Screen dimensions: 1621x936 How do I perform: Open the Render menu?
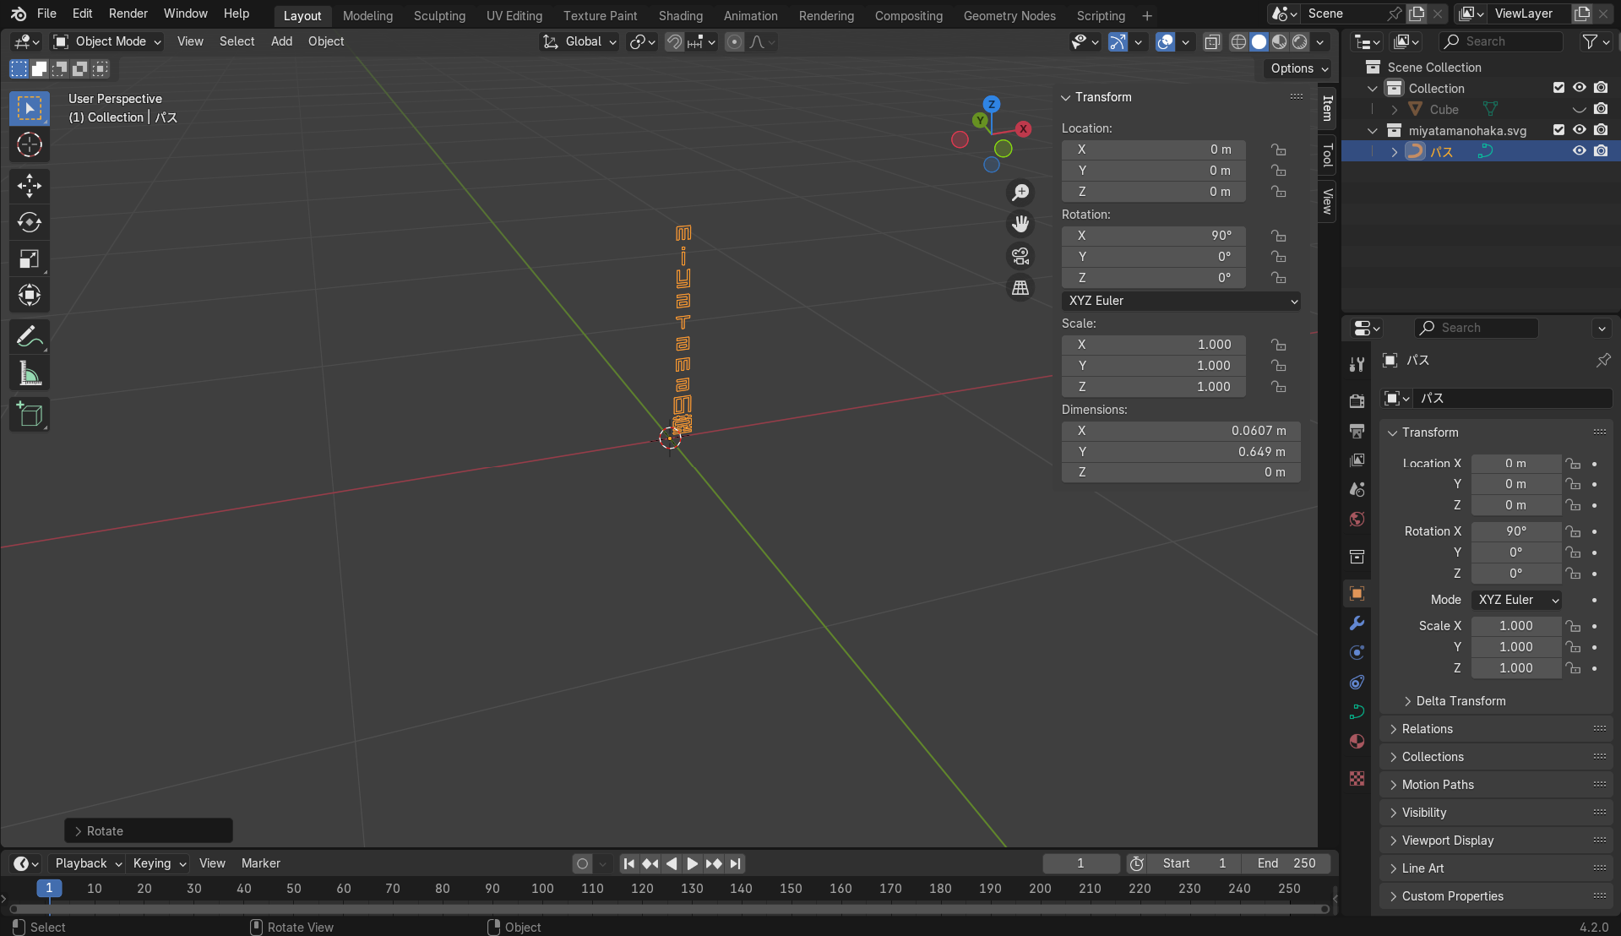[x=128, y=14]
